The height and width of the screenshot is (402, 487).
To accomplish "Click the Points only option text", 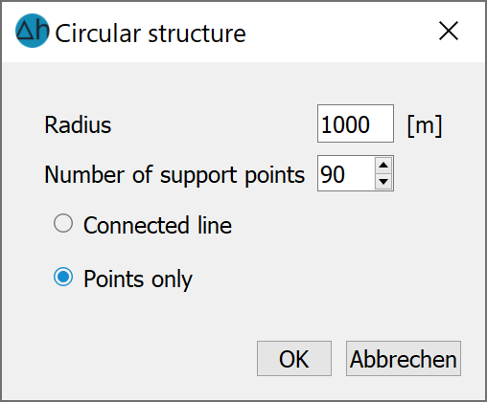I will 138,279.
